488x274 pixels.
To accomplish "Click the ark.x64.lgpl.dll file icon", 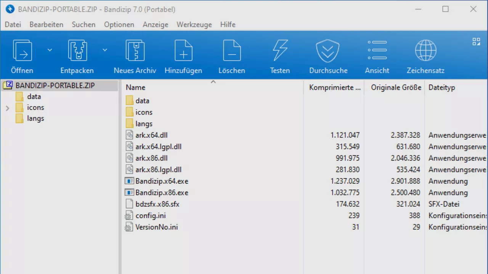I will coord(129,147).
